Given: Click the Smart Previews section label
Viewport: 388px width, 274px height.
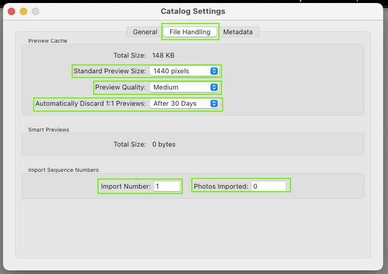Looking at the screenshot, I should click(x=49, y=130).
